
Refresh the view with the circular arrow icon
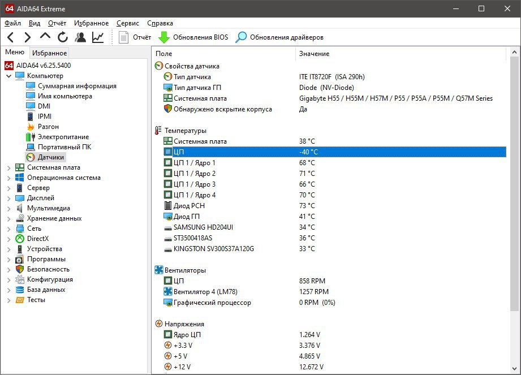[x=62, y=37]
